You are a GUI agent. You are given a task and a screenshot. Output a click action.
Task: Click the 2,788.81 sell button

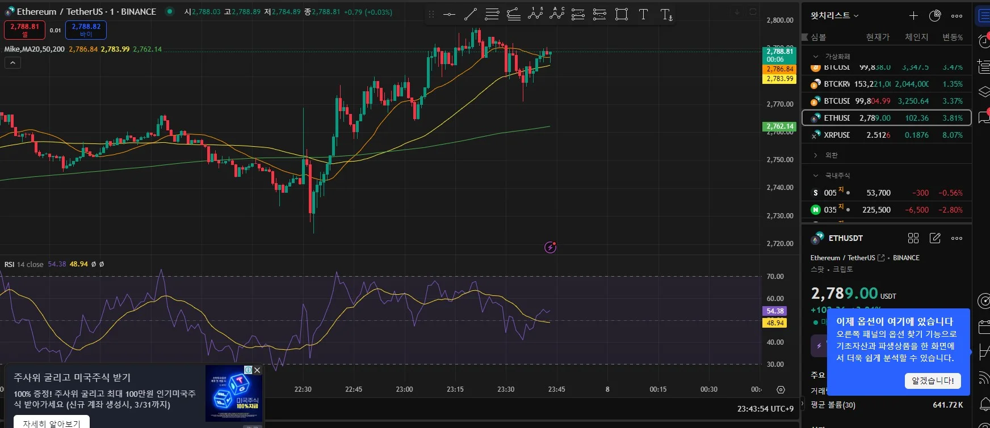coord(24,30)
